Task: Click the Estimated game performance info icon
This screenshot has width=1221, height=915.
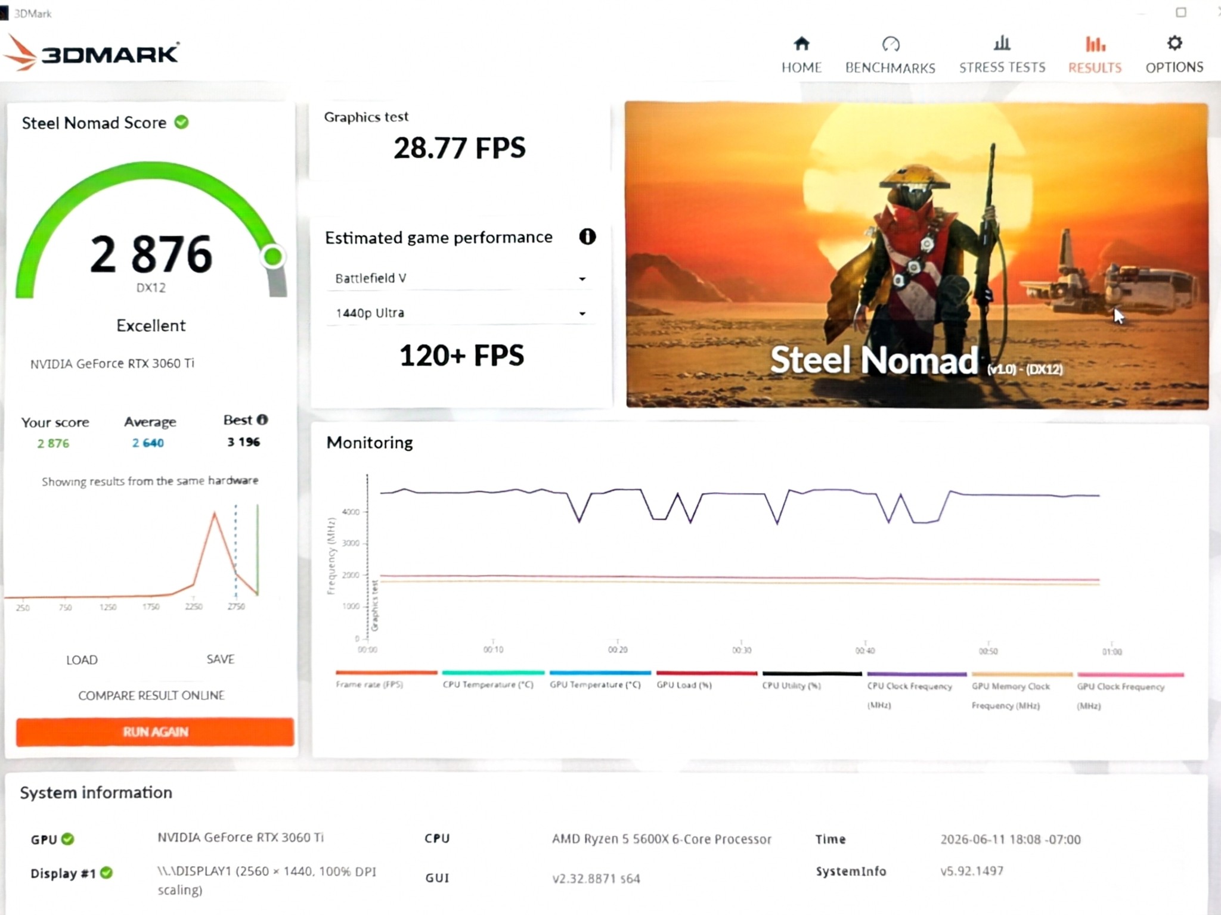Action: pyautogui.click(x=587, y=236)
